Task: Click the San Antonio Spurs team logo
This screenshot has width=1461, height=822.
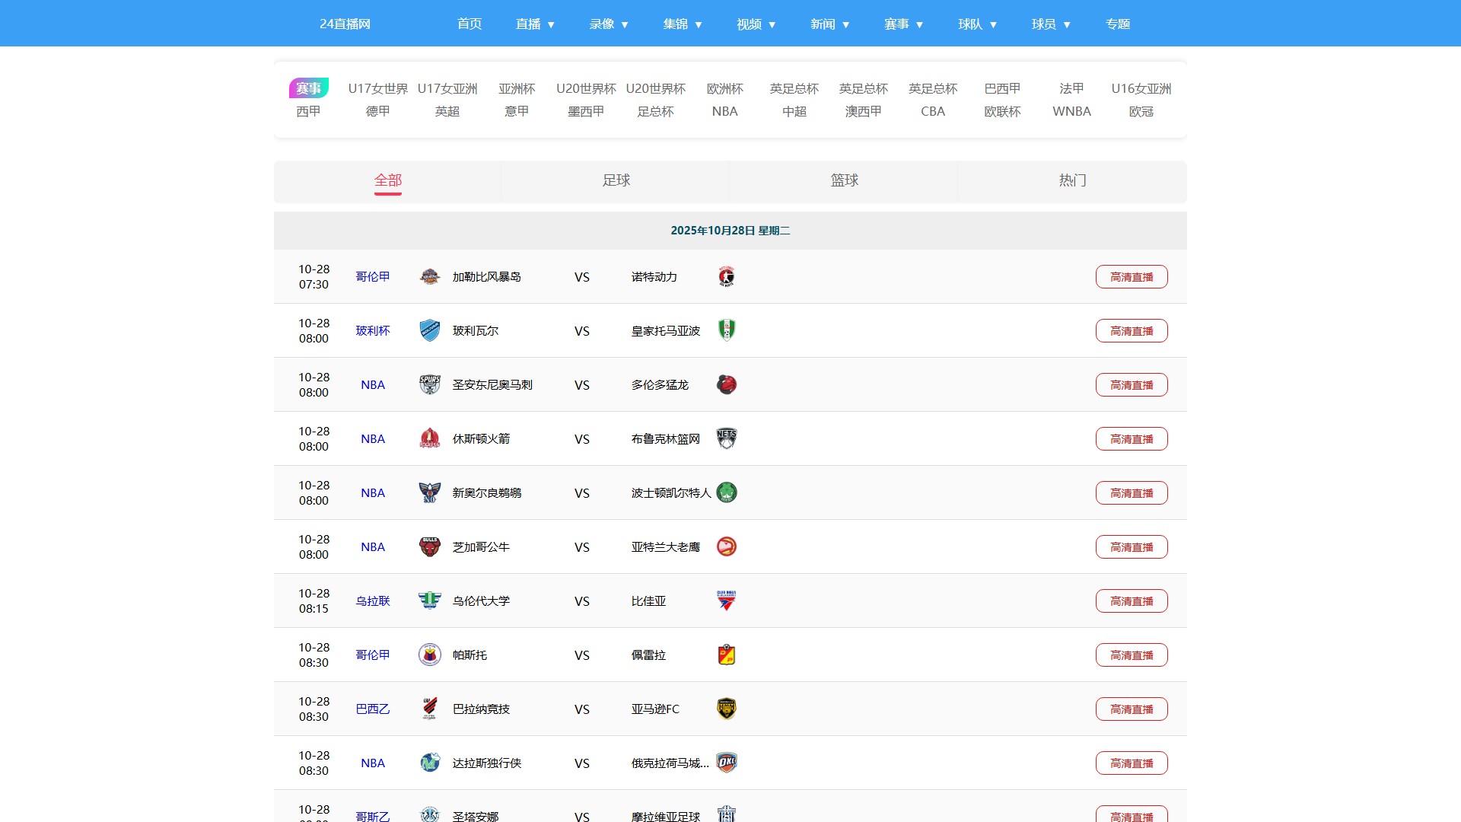Action: pos(429,384)
